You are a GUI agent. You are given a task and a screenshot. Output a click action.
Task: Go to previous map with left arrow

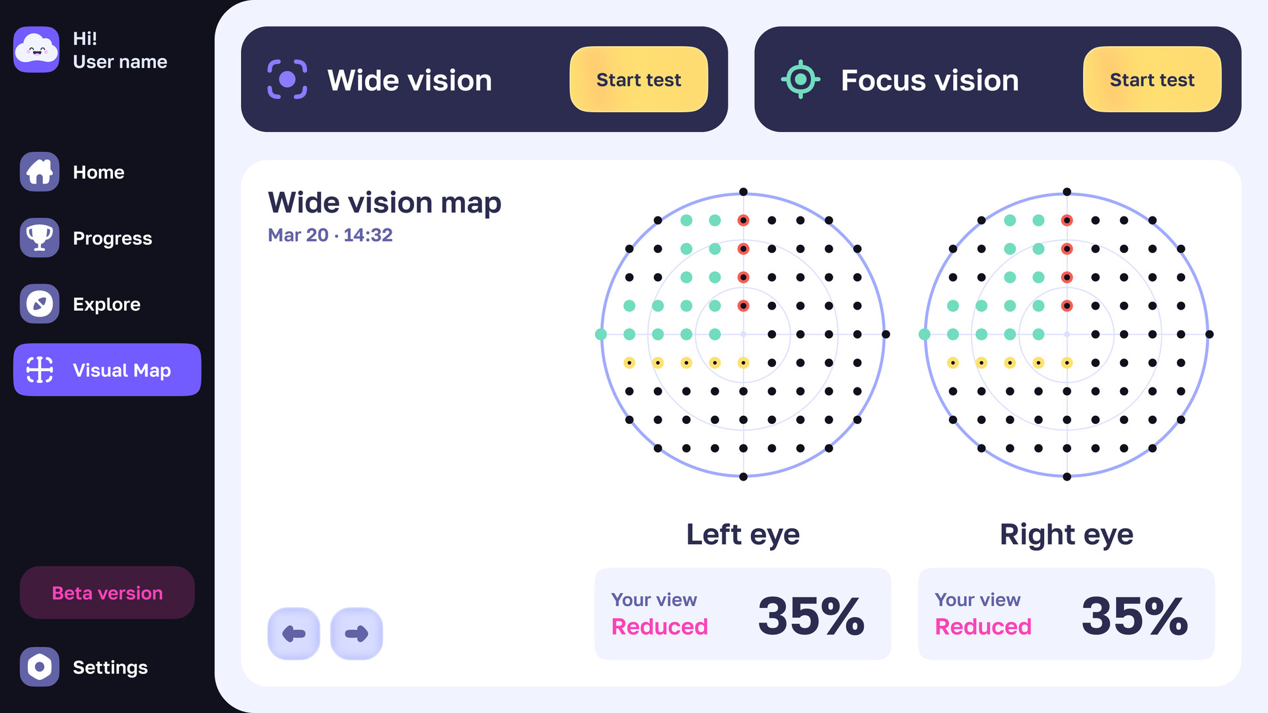[294, 634]
